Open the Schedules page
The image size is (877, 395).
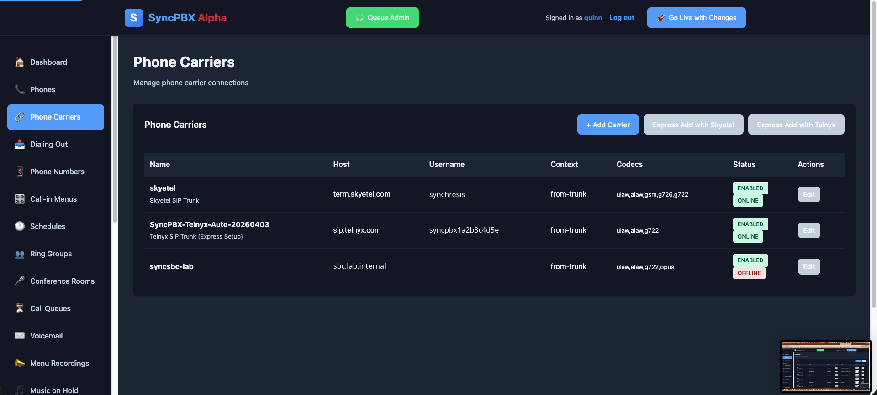tap(56, 226)
